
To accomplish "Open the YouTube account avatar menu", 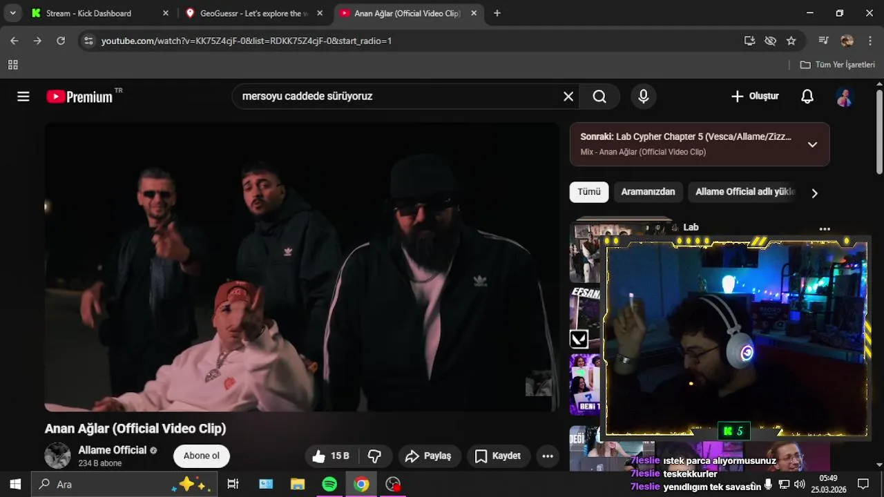I will (844, 97).
